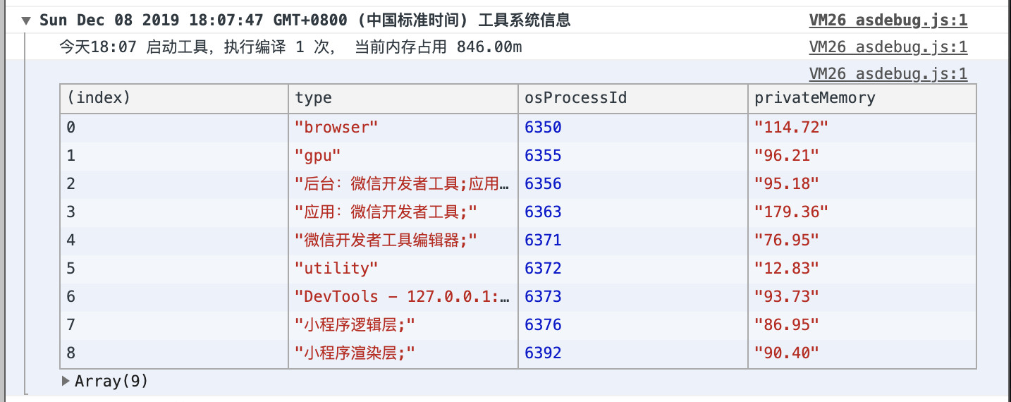Select the "utility" type cell
The image size is (1011, 402).
[x=403, y=269]
